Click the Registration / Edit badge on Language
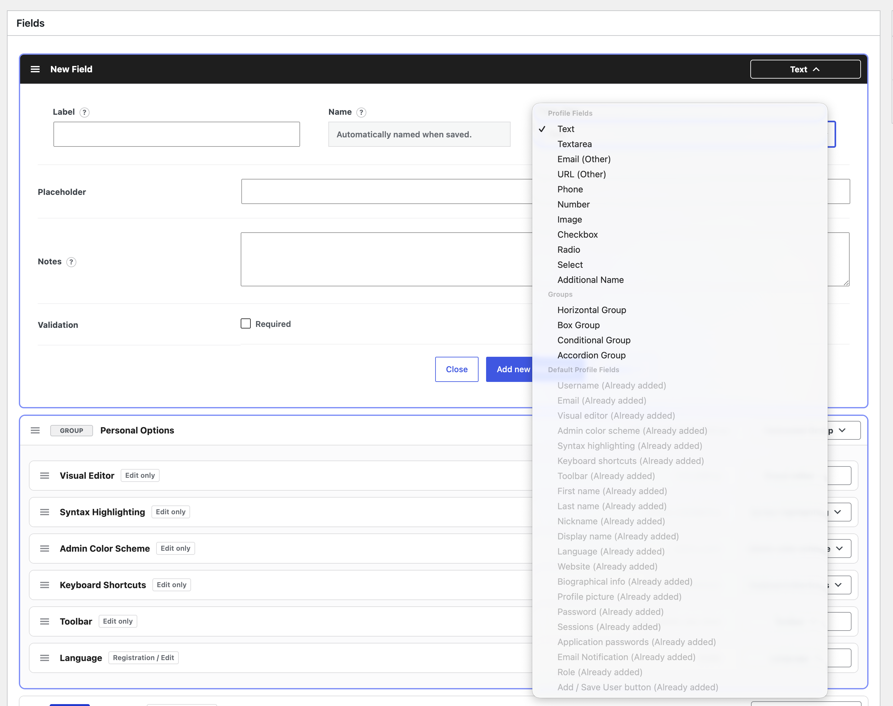 (143, 658)
